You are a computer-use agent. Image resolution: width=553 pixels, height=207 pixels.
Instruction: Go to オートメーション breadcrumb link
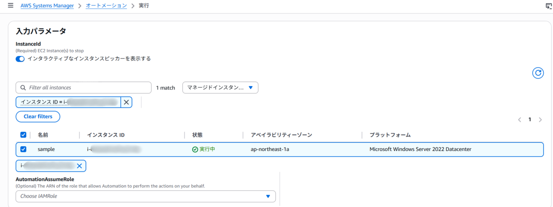click(106, 6)
